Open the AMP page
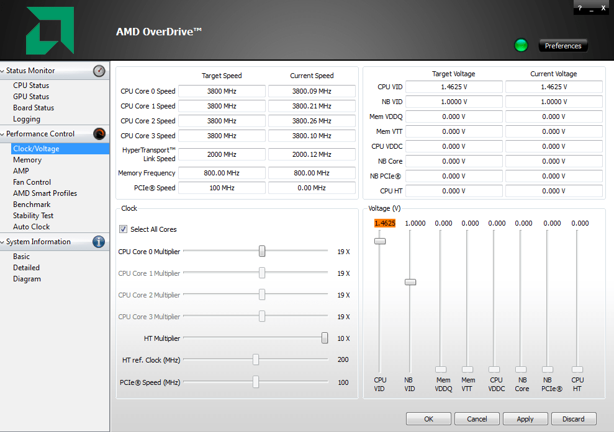614x432 pixels. click(20, 171)
